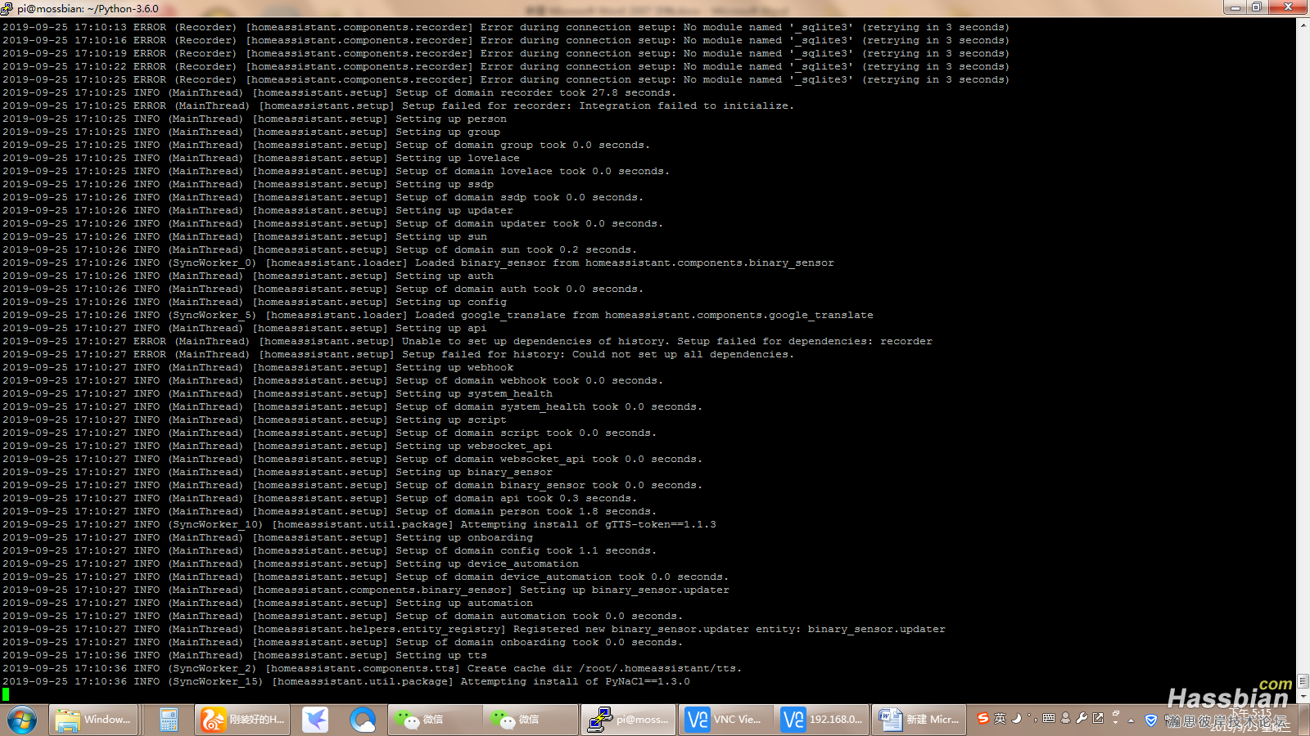Click the 'Attempting install of gTTS-token==1.1.3' line

(x=359, y=524)
